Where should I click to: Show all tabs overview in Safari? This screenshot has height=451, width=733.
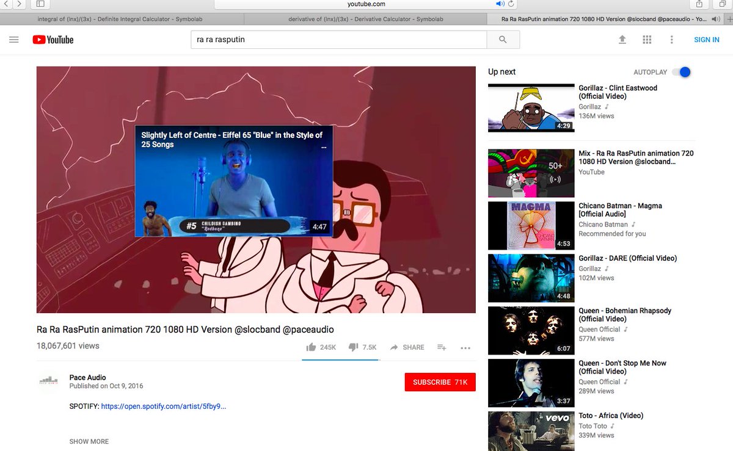pyautogui.click(x=722, y=4)
